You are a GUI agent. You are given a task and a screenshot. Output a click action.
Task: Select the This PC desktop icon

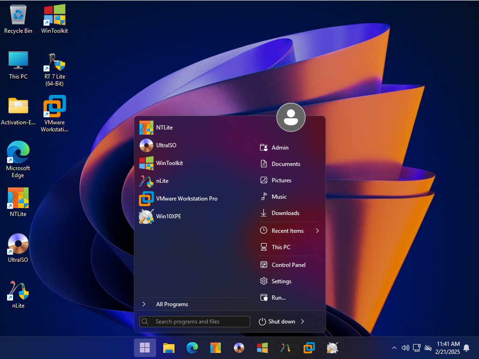[18, 65]
